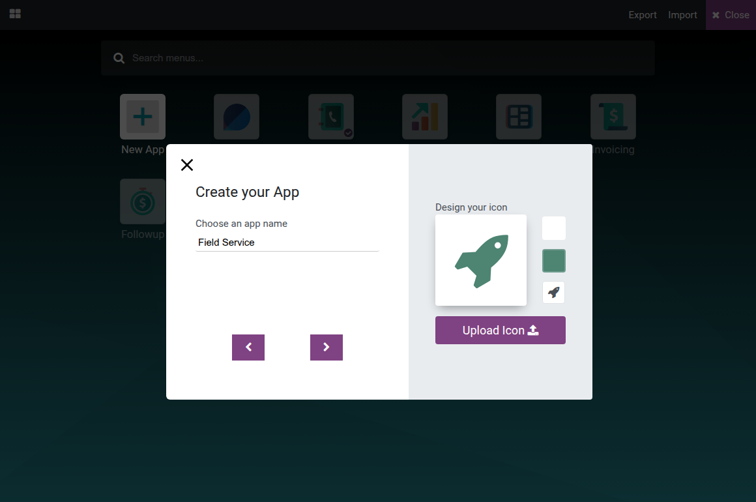
Task: Click the Upload Icon button
Action: click(501, 331)
